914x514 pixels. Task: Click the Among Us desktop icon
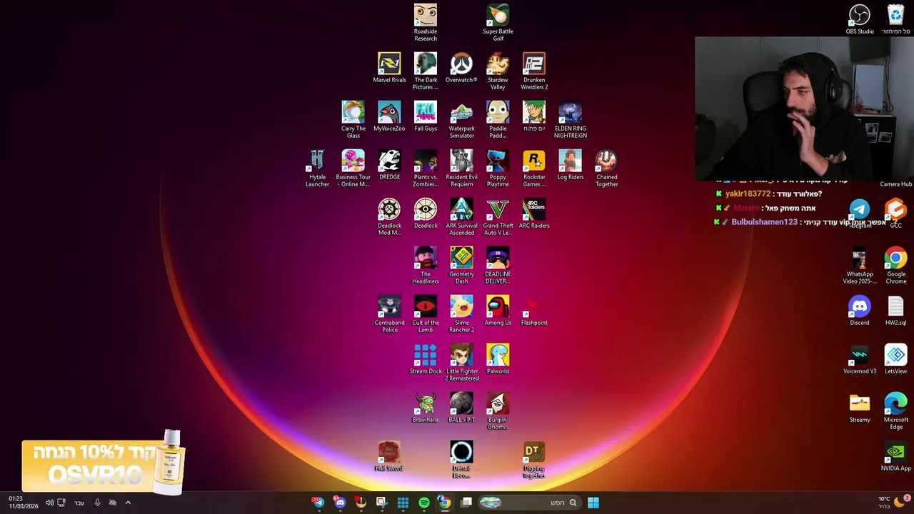click(x=498, y=311)
